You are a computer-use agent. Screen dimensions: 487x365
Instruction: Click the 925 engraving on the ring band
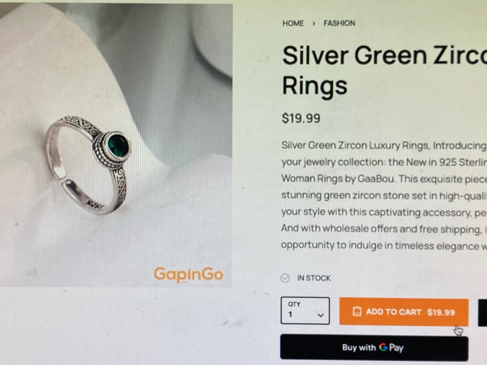94,204
